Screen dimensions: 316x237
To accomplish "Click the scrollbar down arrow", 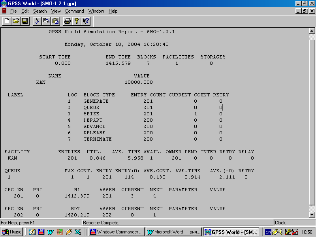I will pyautogui.click(x=312, y=215).
